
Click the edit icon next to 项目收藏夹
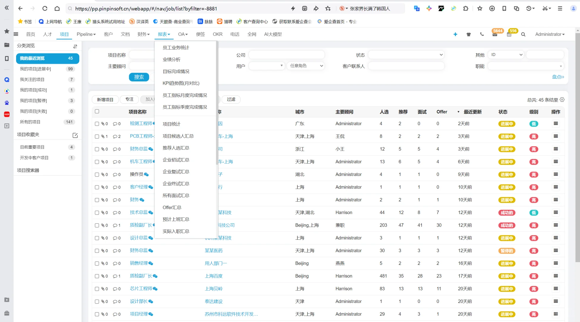[x=75, y=135]
